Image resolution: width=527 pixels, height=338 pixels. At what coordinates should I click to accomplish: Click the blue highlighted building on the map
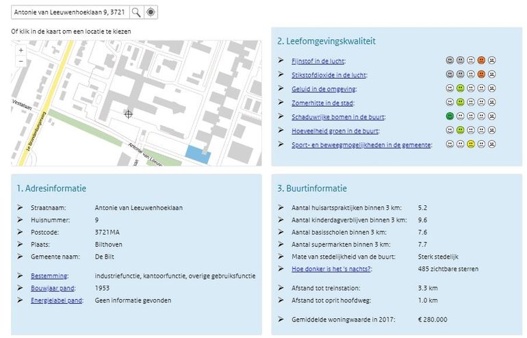[198, 155]
